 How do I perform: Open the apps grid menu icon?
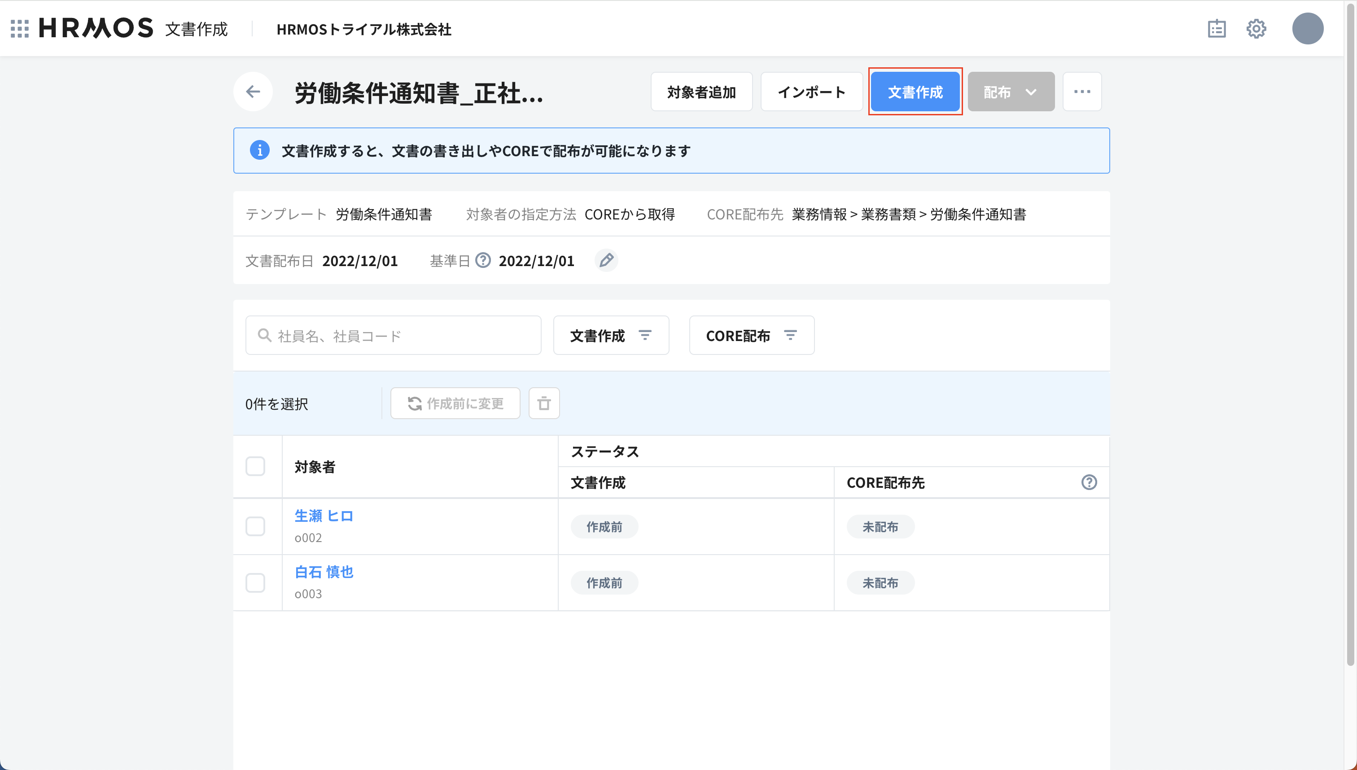(20, 29)
